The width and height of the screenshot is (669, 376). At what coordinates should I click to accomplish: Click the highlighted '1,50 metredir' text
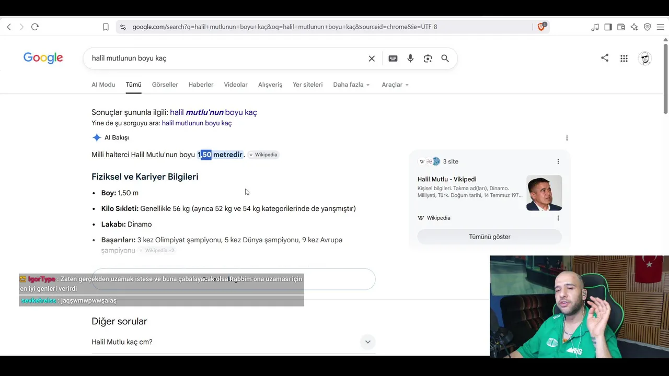(x=220, y=155)
